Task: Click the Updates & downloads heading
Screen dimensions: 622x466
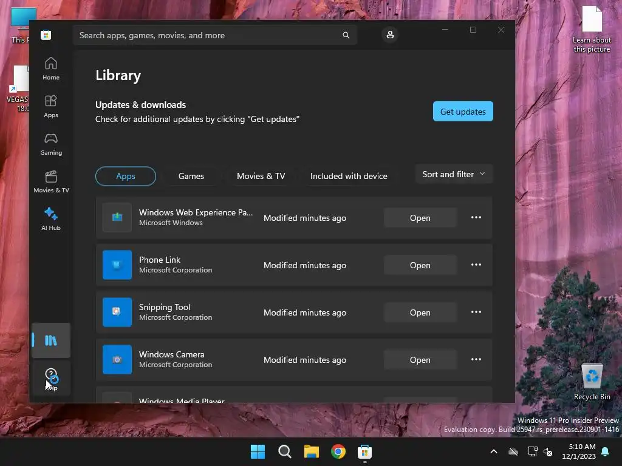Action: click(140, 104)
